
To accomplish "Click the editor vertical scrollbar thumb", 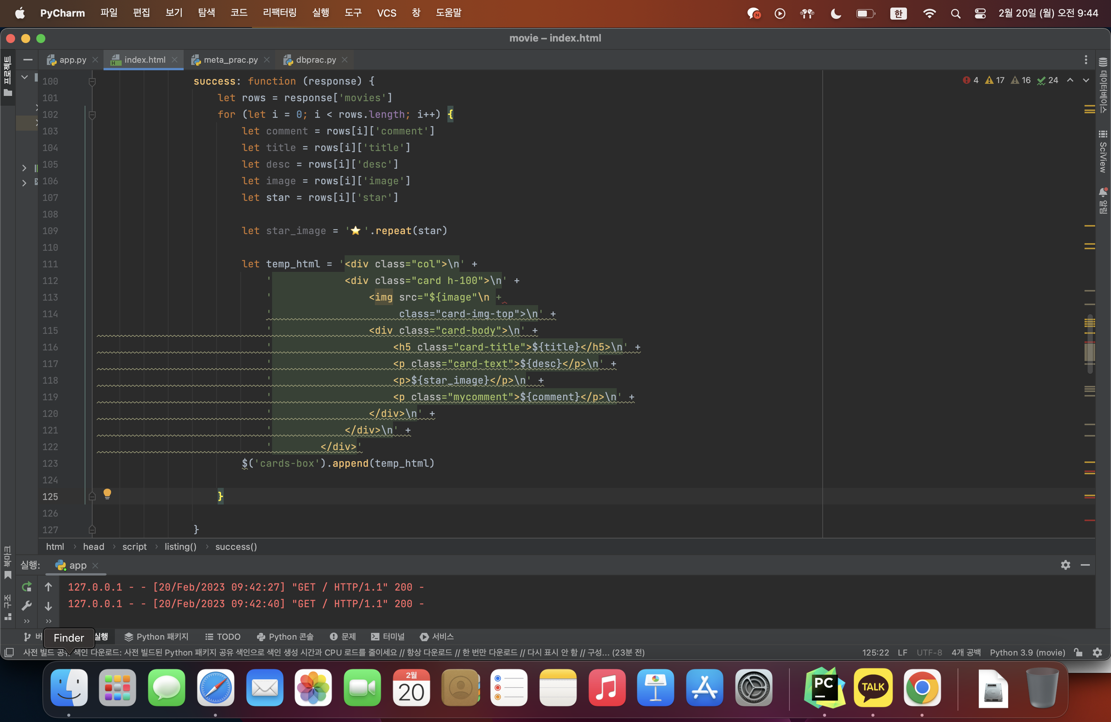I will pos(1089,345).
